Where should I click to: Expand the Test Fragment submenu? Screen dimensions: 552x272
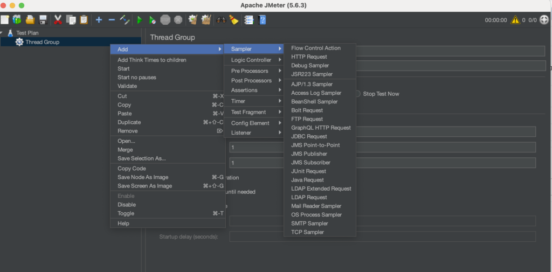point(254,112)
